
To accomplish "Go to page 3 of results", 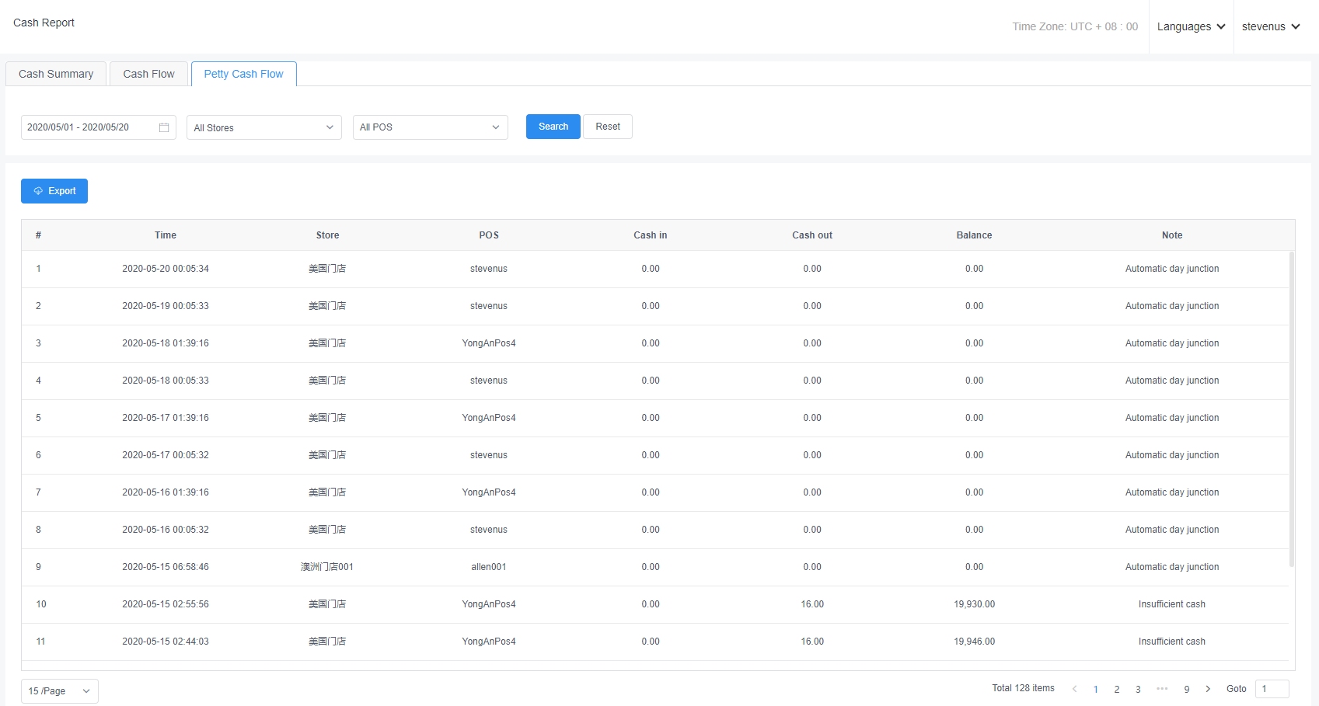I will [1138, 689].
